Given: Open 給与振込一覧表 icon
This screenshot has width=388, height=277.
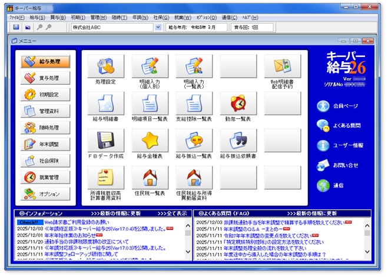Looking at the screenshot, I should (194, 141).
